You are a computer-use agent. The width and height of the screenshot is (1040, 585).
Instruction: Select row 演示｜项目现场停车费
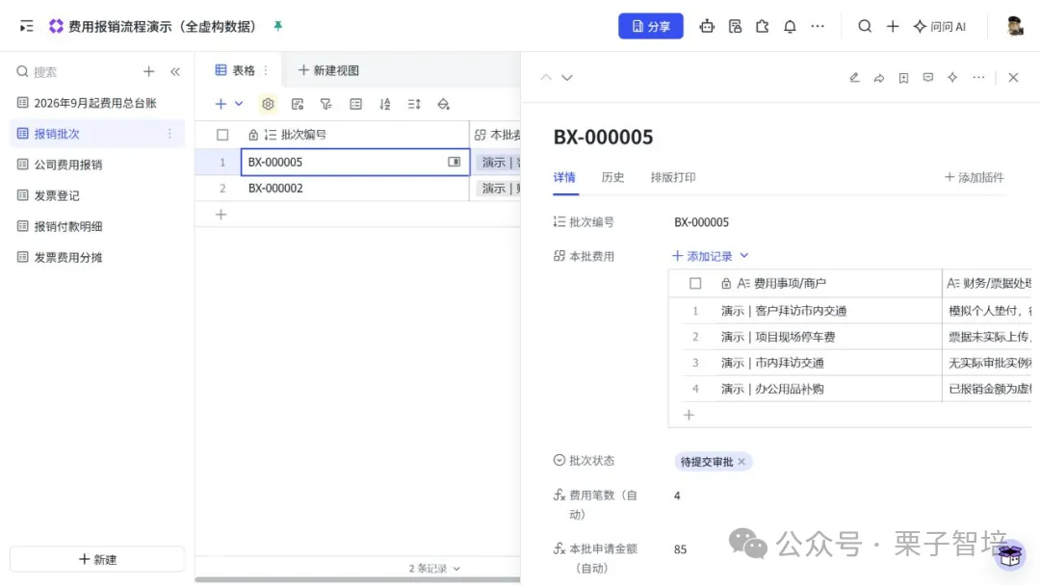coord(778,337)
